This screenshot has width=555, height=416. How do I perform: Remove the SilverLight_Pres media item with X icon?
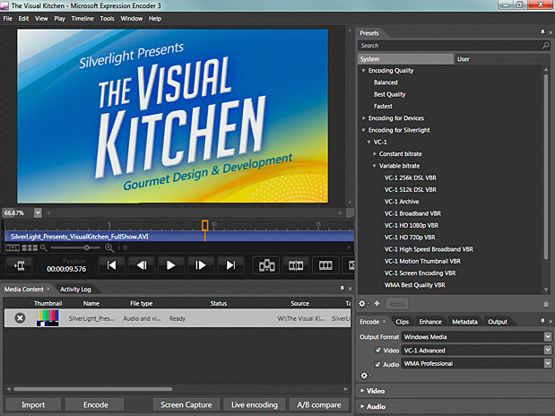pos(20,318)
